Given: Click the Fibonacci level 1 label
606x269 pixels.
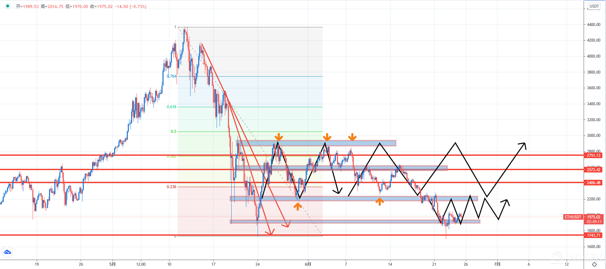Looking at the screenshot, I should tap(175, 27).
